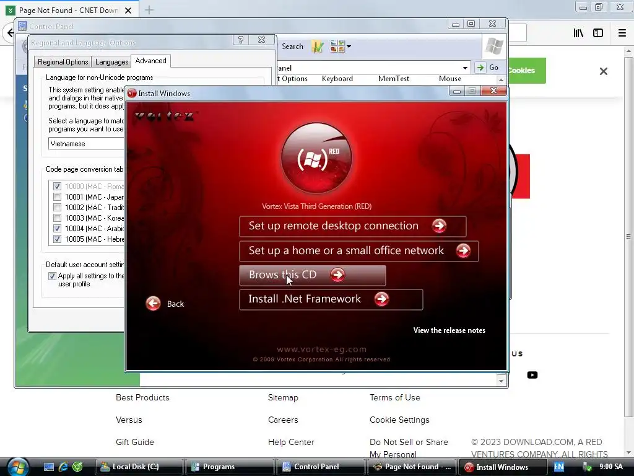
Task: Check 10001 MAC Japanese code page
Action: point(57,196)
